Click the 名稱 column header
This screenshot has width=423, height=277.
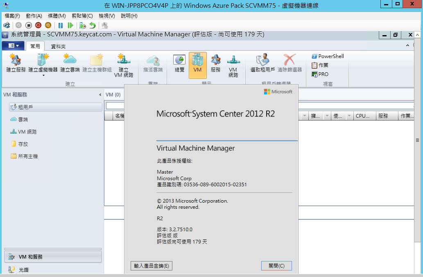(120, 116)
